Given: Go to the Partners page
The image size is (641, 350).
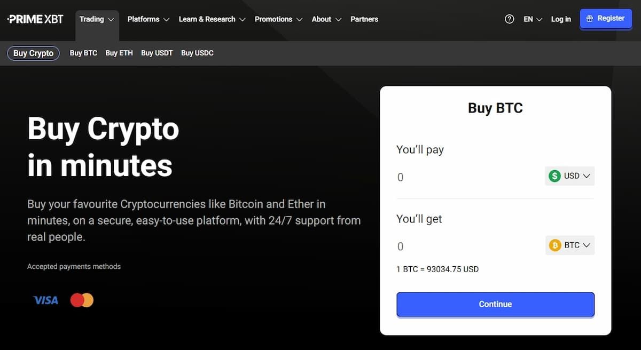Looking at the screenshot, I should (364, 19).
